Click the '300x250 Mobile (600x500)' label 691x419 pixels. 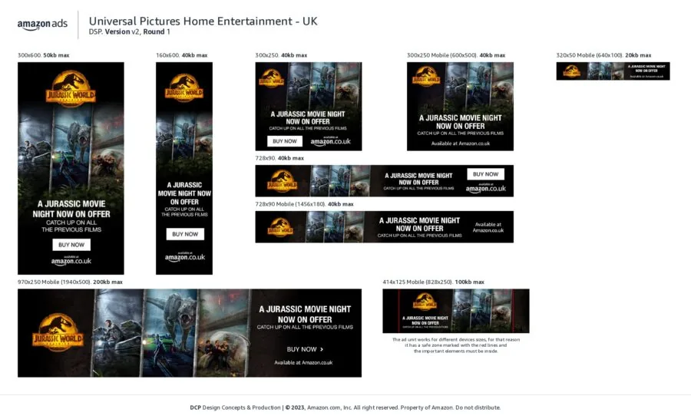click(x=442, y=55)
